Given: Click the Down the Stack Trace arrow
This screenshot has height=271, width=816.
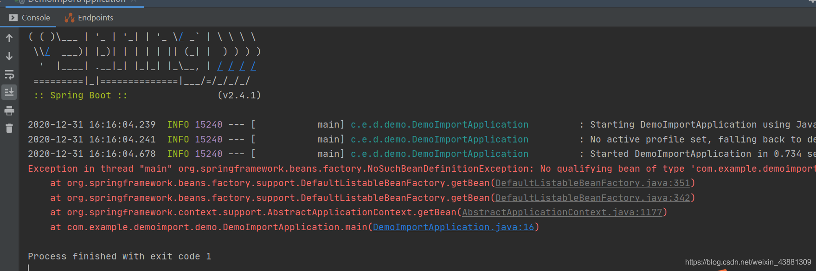Looking at the screenshot, I should 9,56.
